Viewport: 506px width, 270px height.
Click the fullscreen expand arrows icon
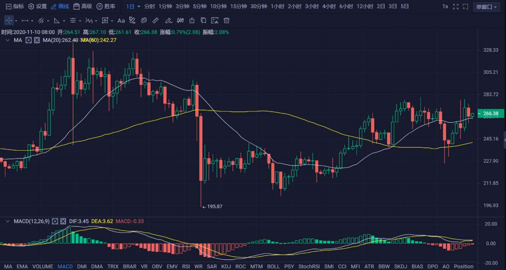pos(455,6)
